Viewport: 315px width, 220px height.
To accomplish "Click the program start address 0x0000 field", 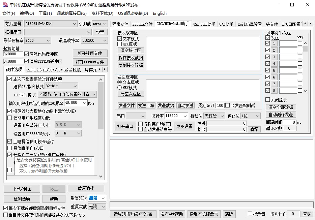I will point(13,54).
